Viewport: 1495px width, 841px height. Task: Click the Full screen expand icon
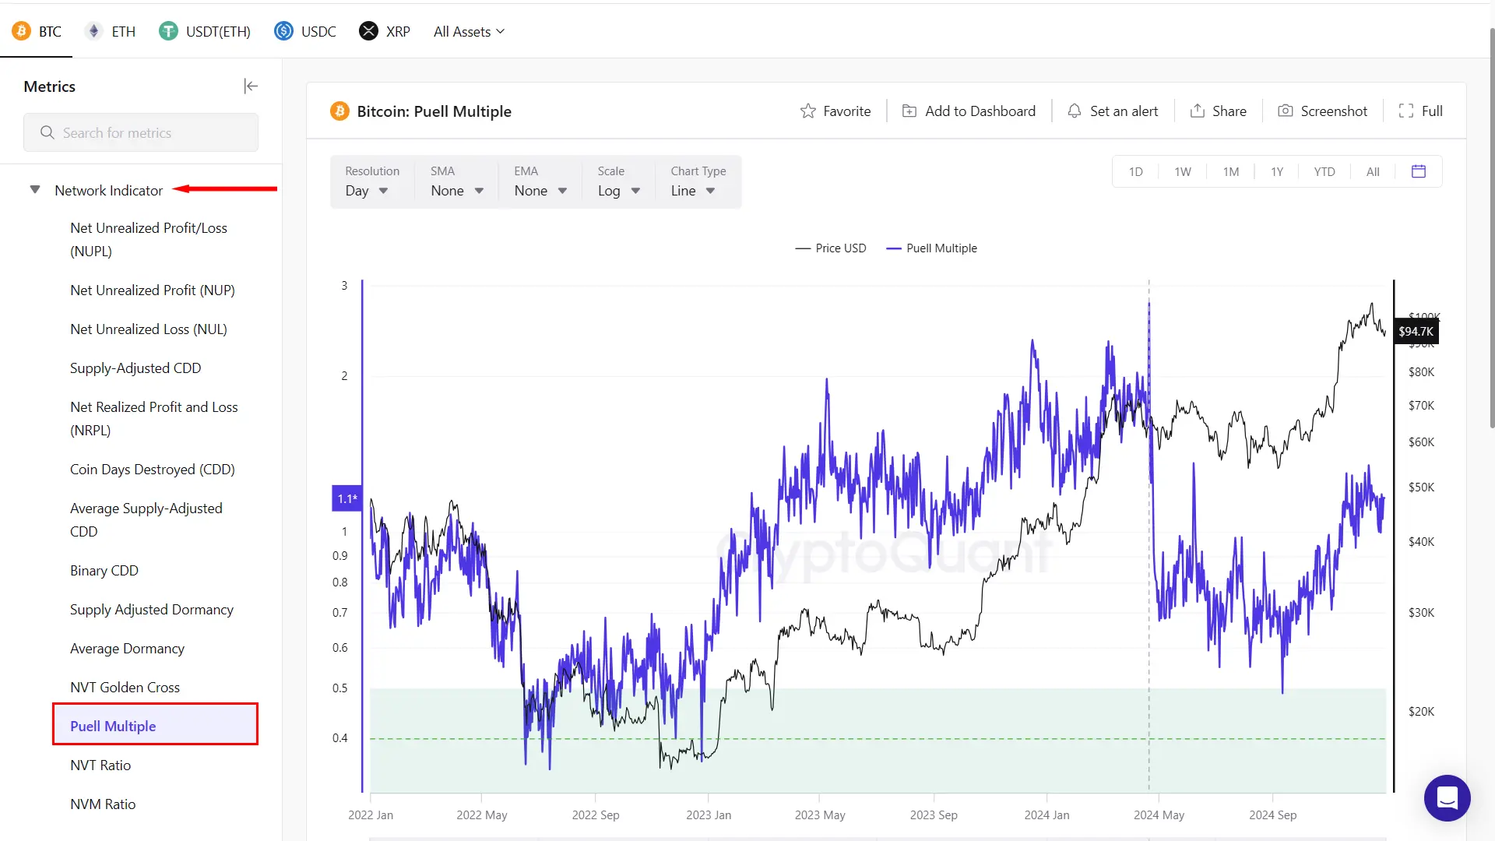pyautogui.click(x=1405, y=111)
